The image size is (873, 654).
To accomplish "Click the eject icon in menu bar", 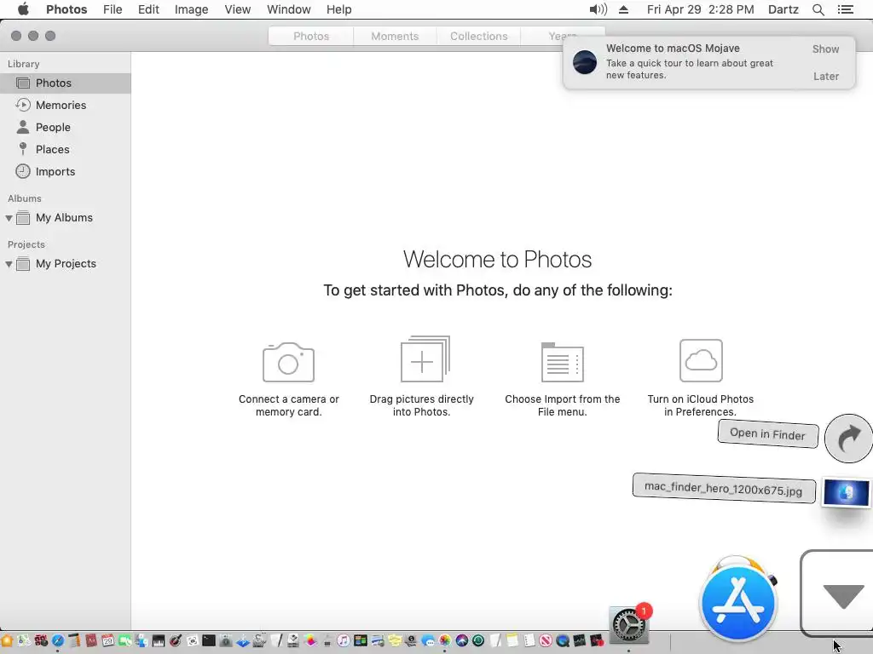I will (x=623, y=9).
